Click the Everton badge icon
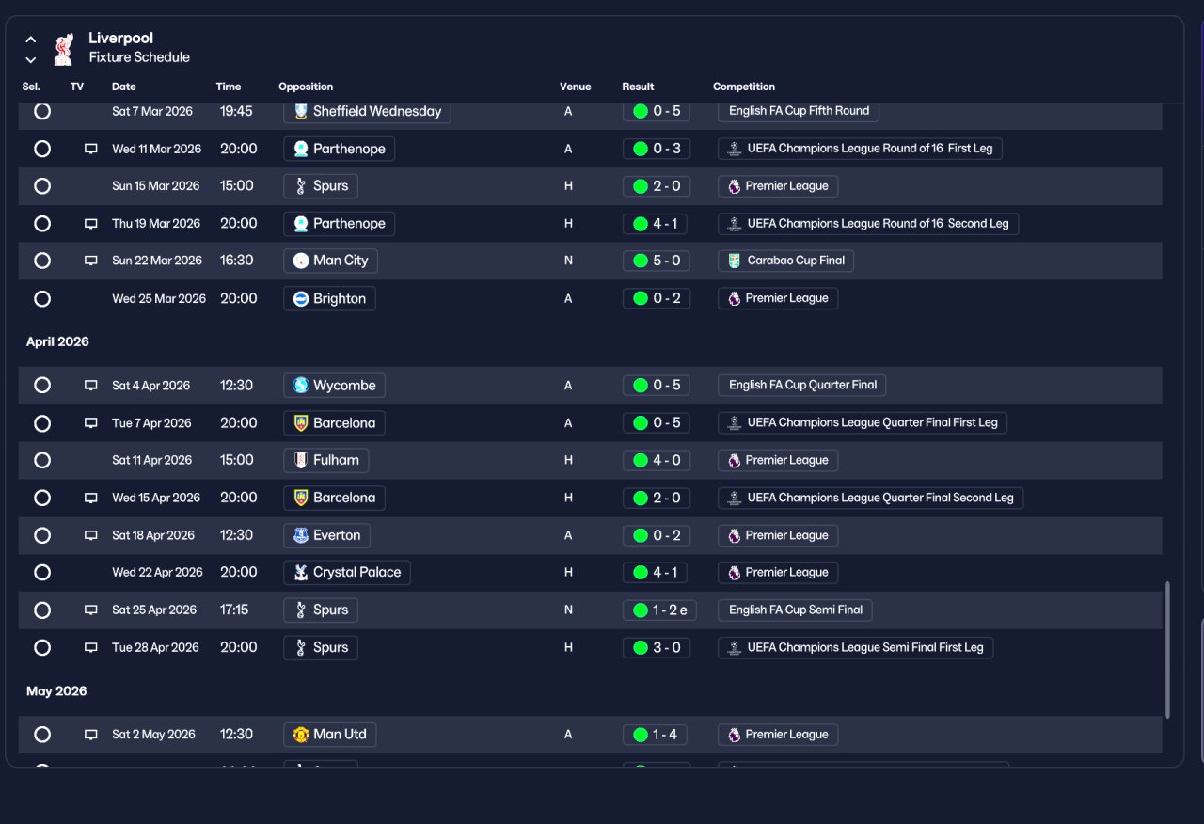The image size is (1204, 824). tap(301, 535)
